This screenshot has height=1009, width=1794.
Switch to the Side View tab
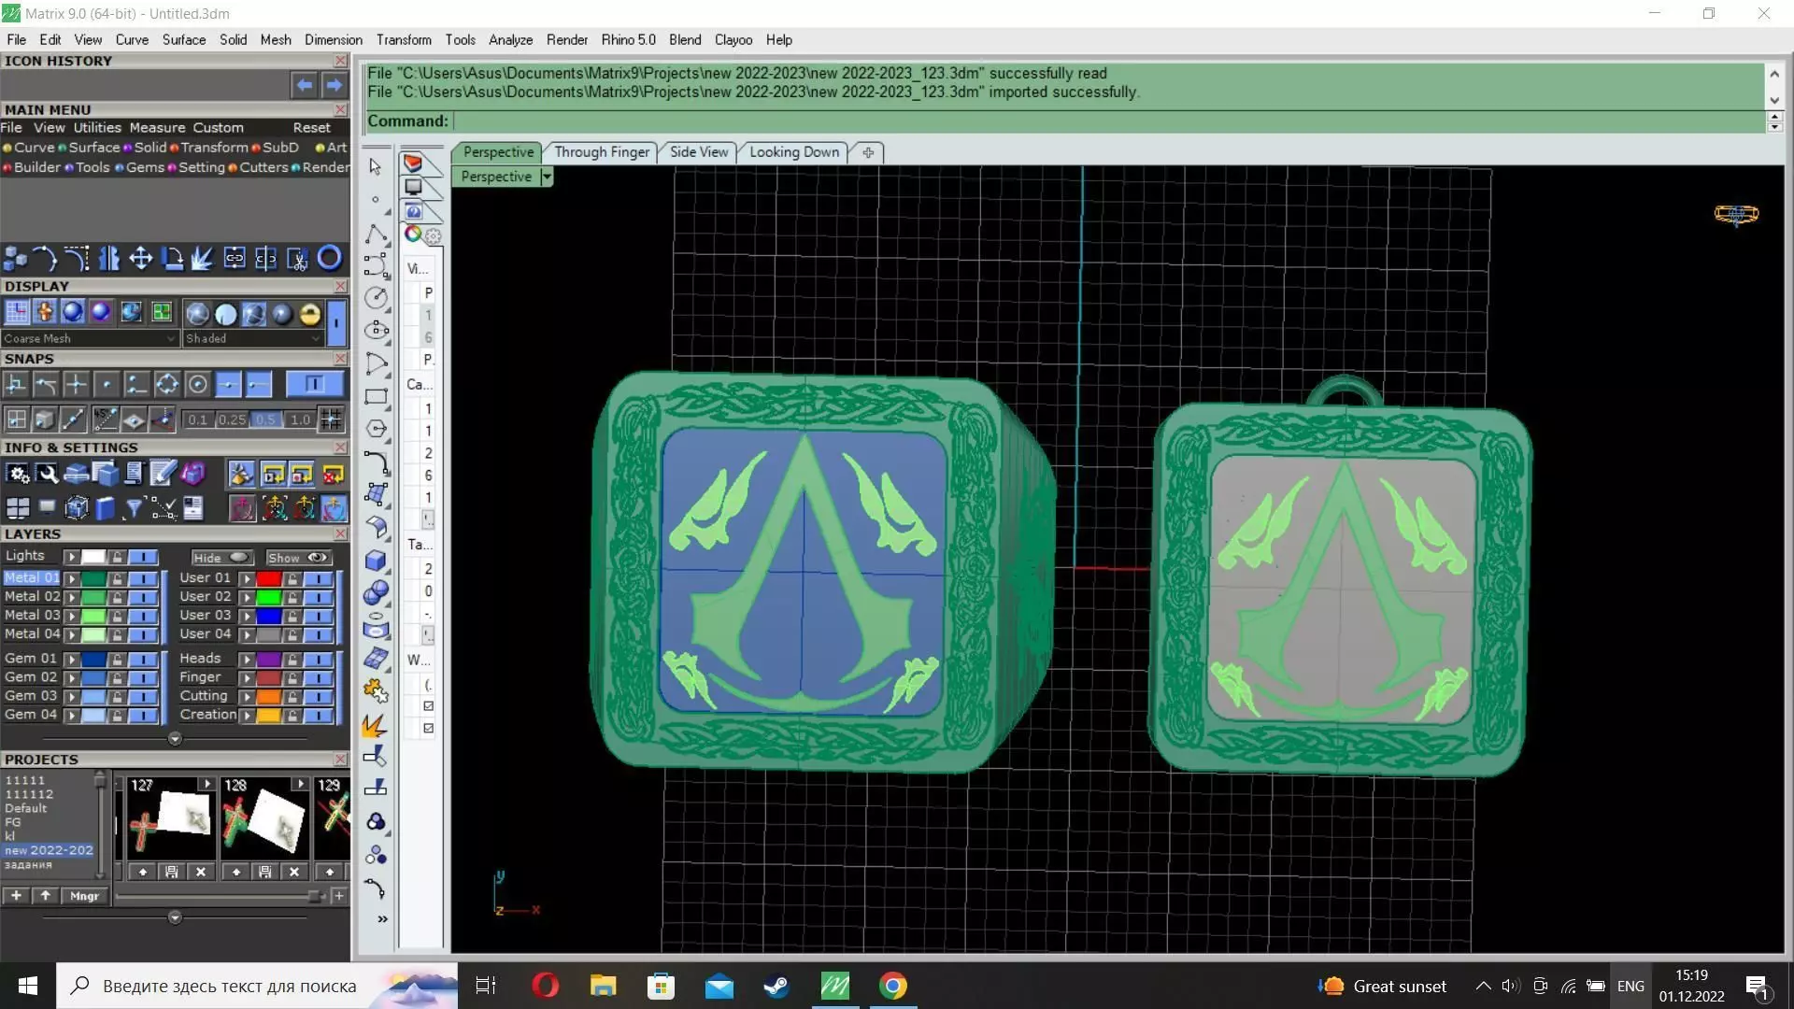pos(698,152)
